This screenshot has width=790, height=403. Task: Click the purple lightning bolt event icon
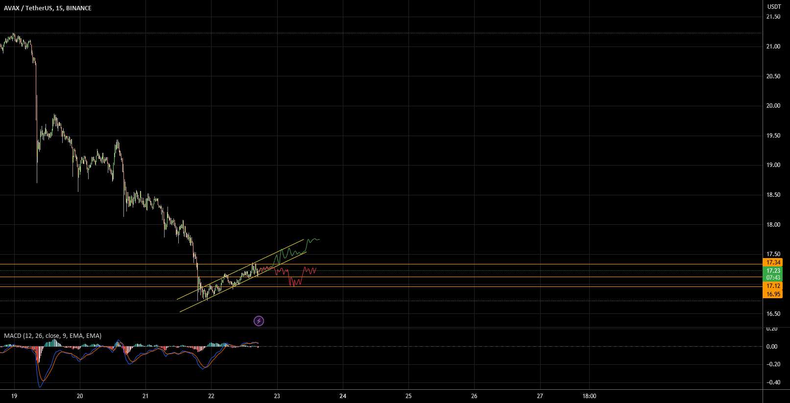tap(259, 321)
